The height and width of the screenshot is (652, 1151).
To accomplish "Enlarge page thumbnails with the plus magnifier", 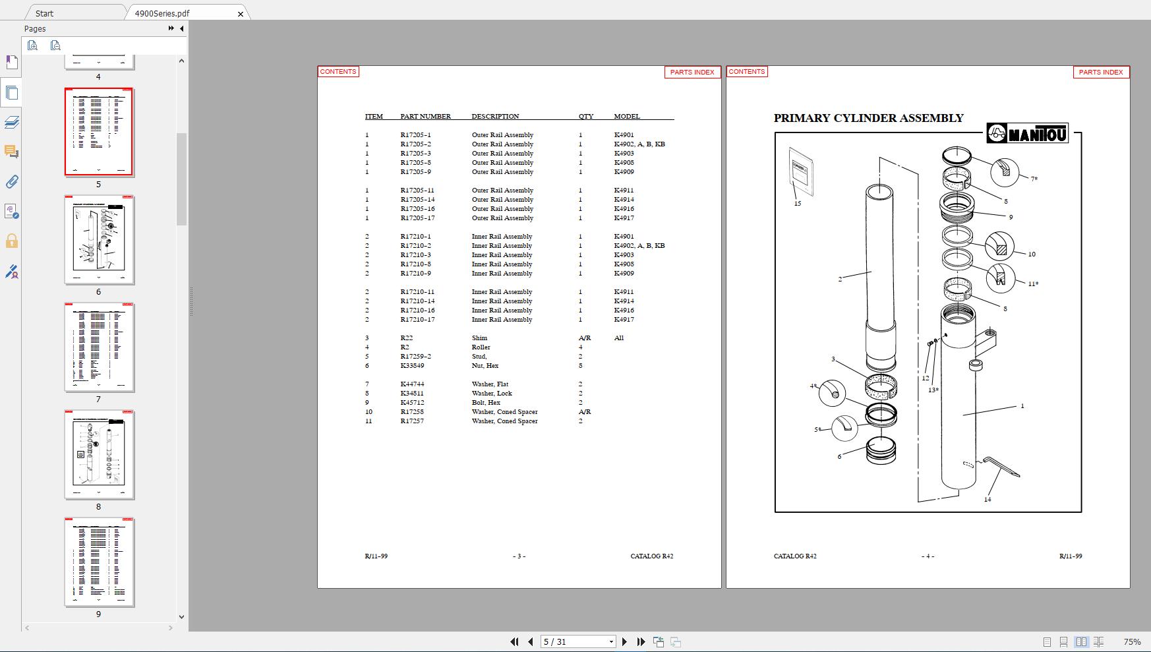I will (33, 45).
